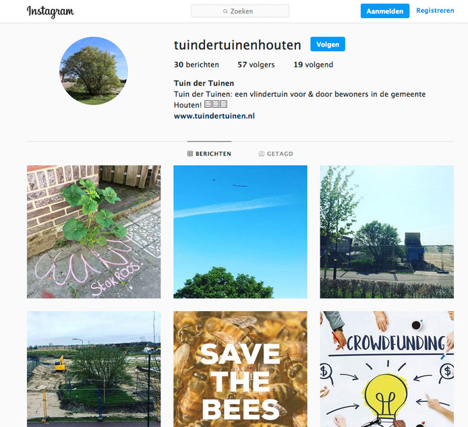Open the Crowdfunding lightbulb post

pos(387,369)
